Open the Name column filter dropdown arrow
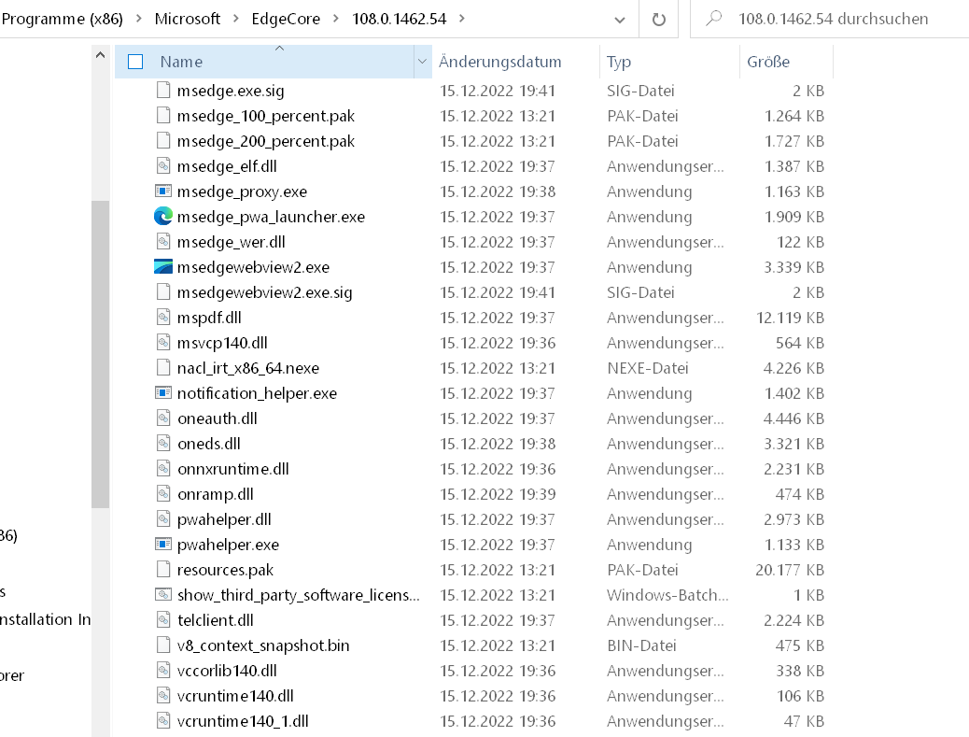Viewport: 969px width, 737px height. (422, 62)
